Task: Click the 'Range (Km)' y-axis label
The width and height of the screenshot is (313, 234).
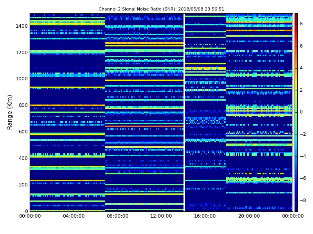Action: (x=9, y=112)
